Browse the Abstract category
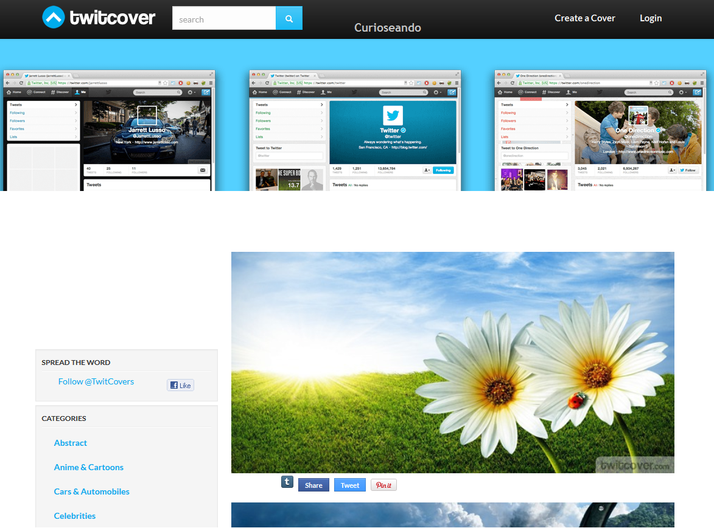714x528 pixels. point(70,443)
